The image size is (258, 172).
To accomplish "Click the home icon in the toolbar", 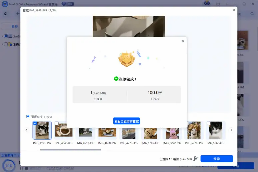I will click(x=6, y=14).
